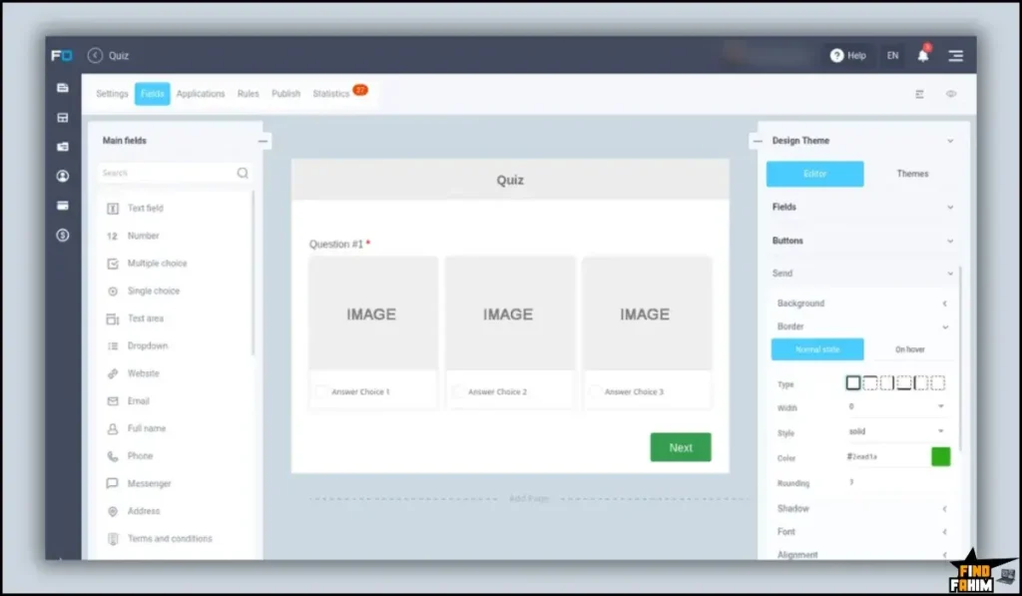Open the hamburger menu in top bar
The height and width of the screenshot is (596, 1022).
tap(955, 56)
